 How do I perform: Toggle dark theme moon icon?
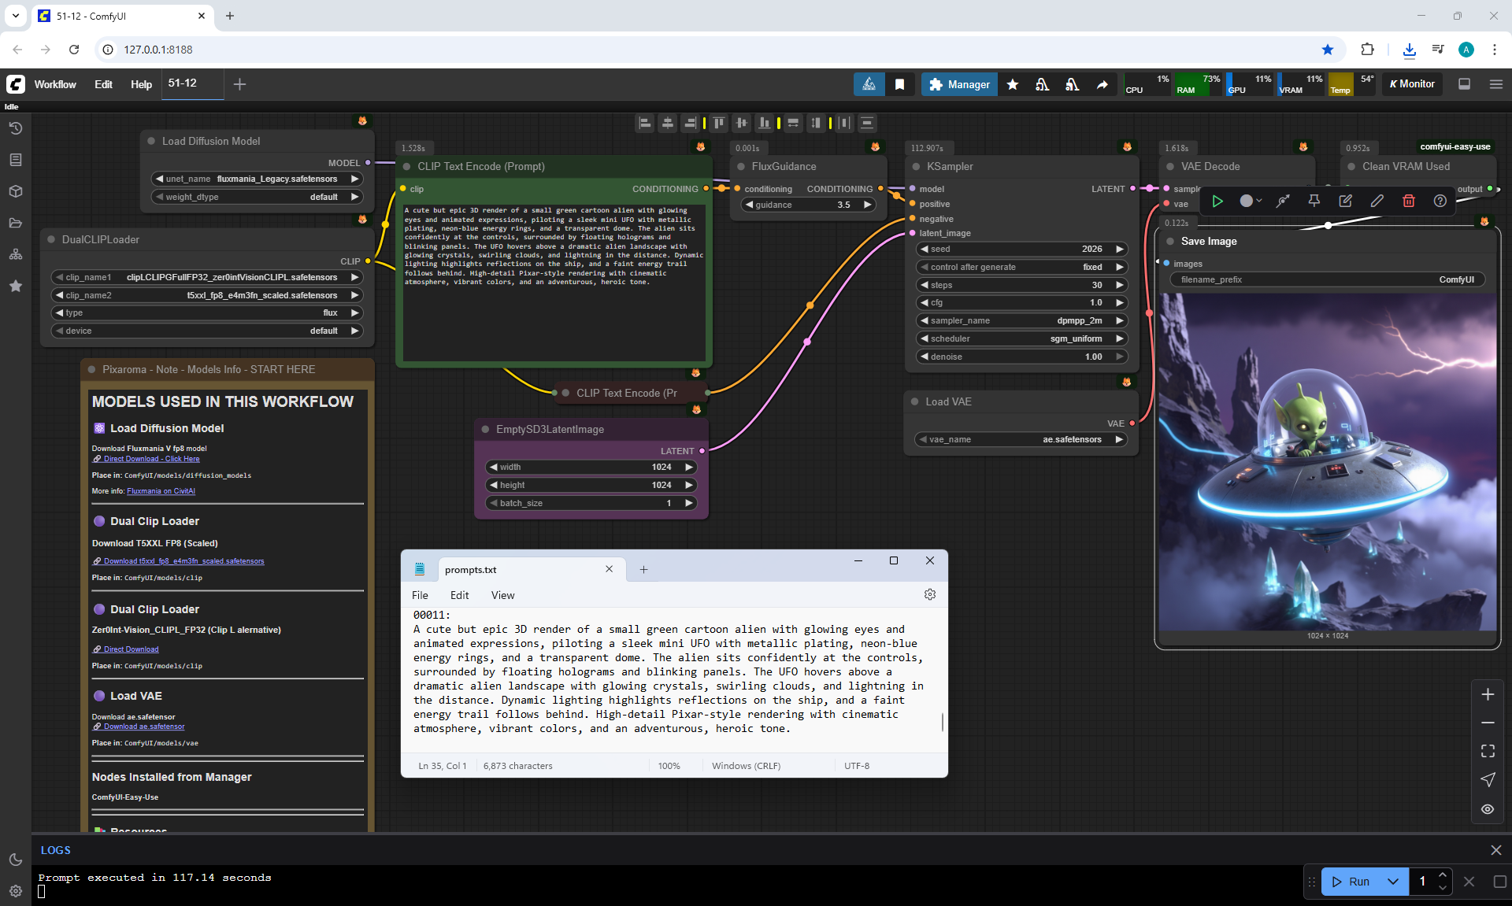pyautogui.click(x=16, y=860)
